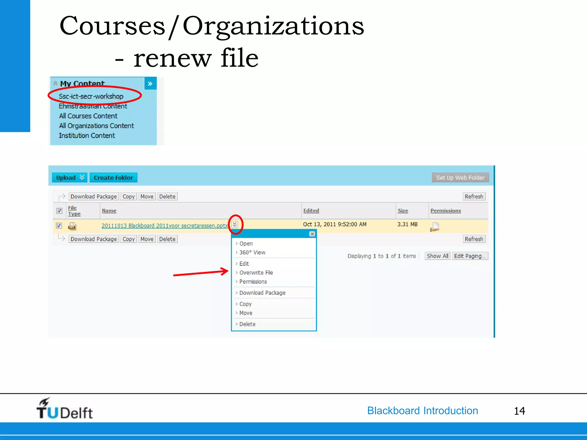This screenshot has width=587, height=440.
Task: Open 20111013 Blackboard 2011voor secretaressen.pptx link
Action: [165, 226]
